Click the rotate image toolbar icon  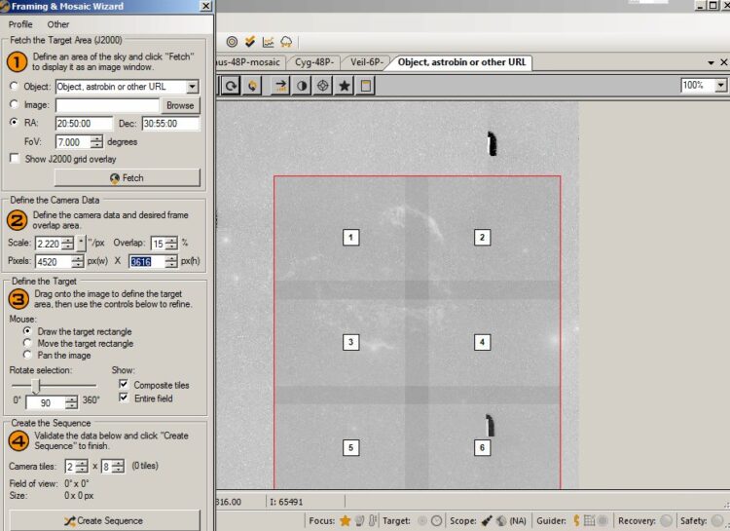click(231, 86)
